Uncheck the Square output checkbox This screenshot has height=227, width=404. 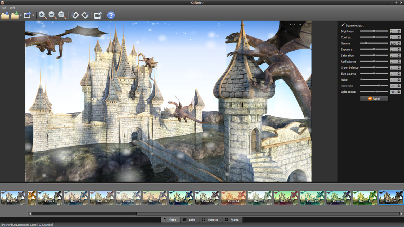343,25
